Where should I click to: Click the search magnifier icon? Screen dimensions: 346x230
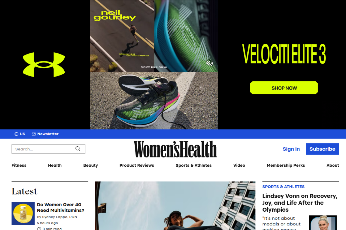point(78,149)
